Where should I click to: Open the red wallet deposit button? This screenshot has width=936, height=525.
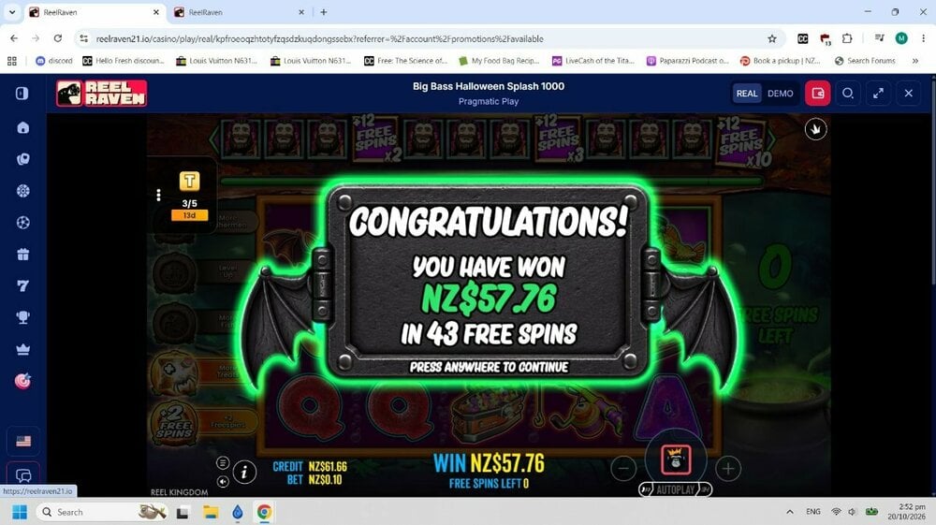coord(818,94)
